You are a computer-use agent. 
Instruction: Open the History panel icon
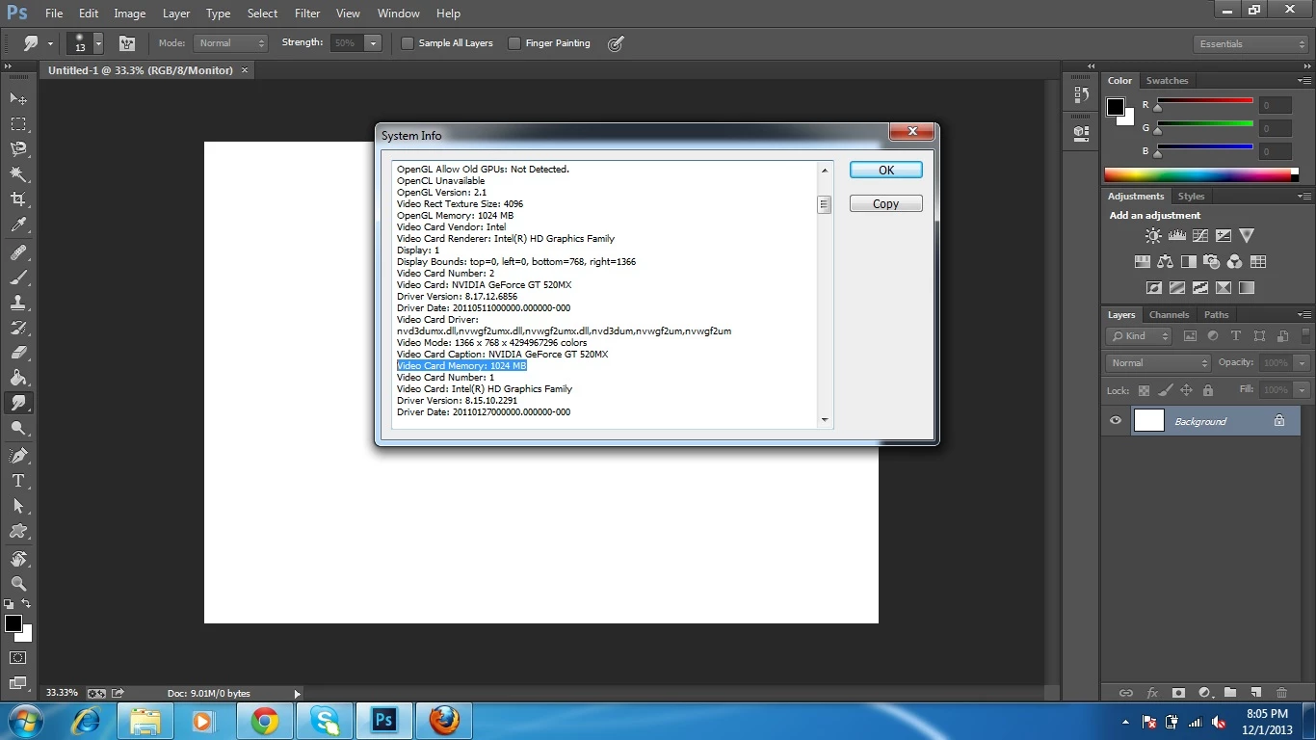tap(1081, 95)
